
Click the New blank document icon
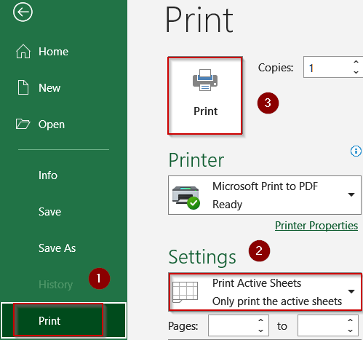tap(23, 87)
